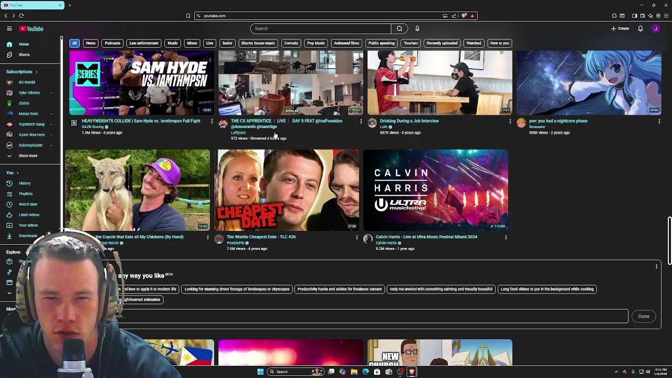Open options for nightcore phase video

659,121
